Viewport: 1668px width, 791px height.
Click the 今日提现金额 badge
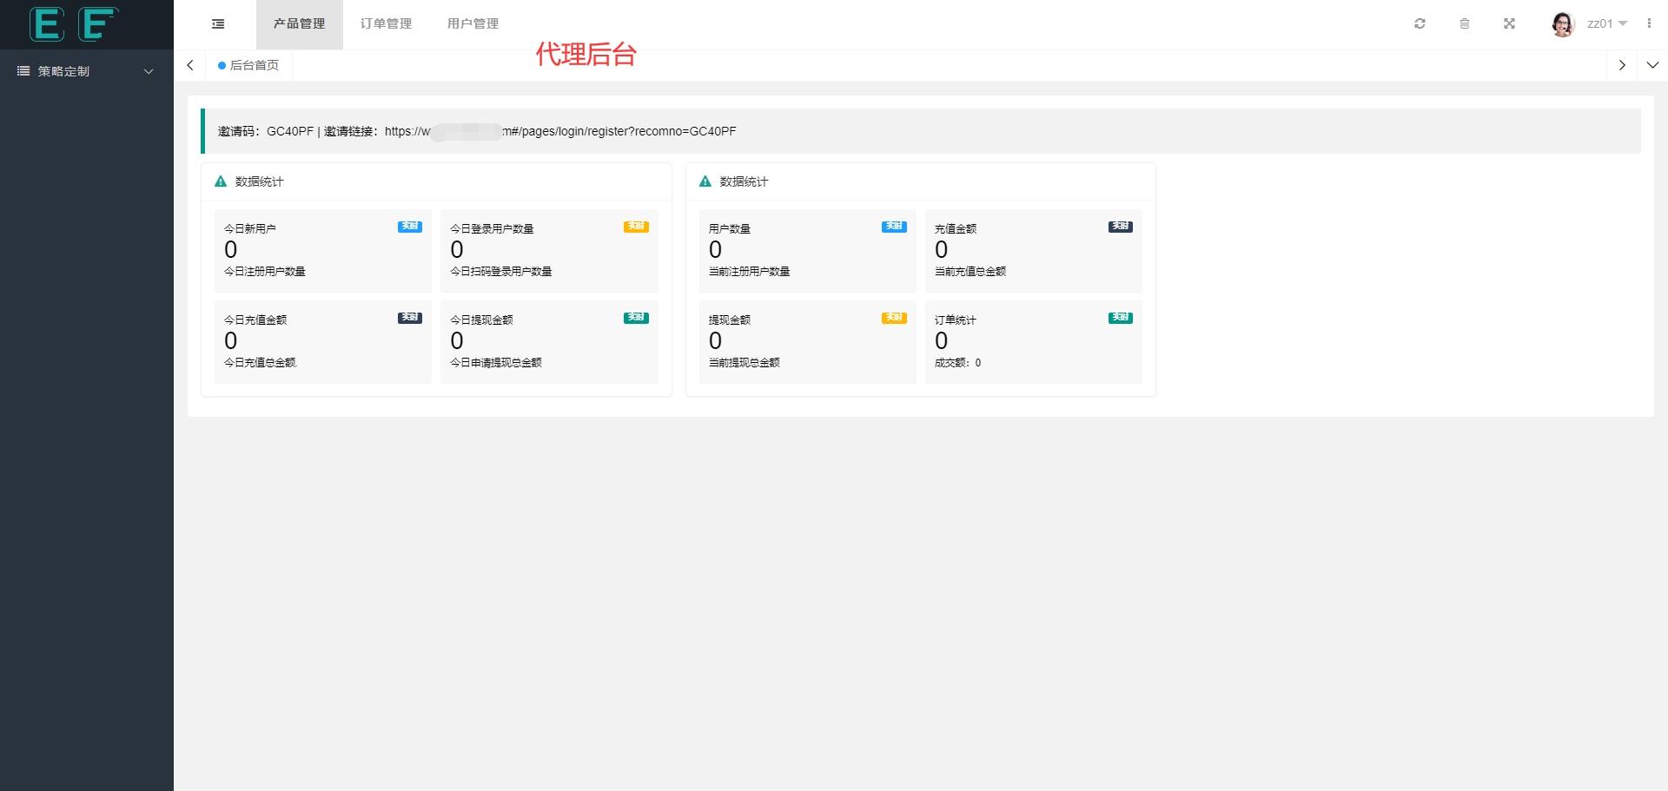point(636,318)
